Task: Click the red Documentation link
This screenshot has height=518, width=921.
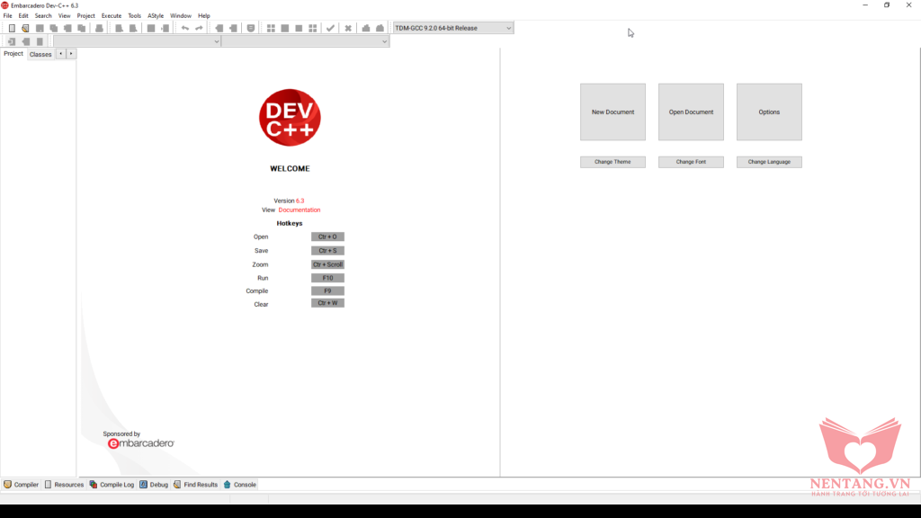Action: (x=300, y=210)
